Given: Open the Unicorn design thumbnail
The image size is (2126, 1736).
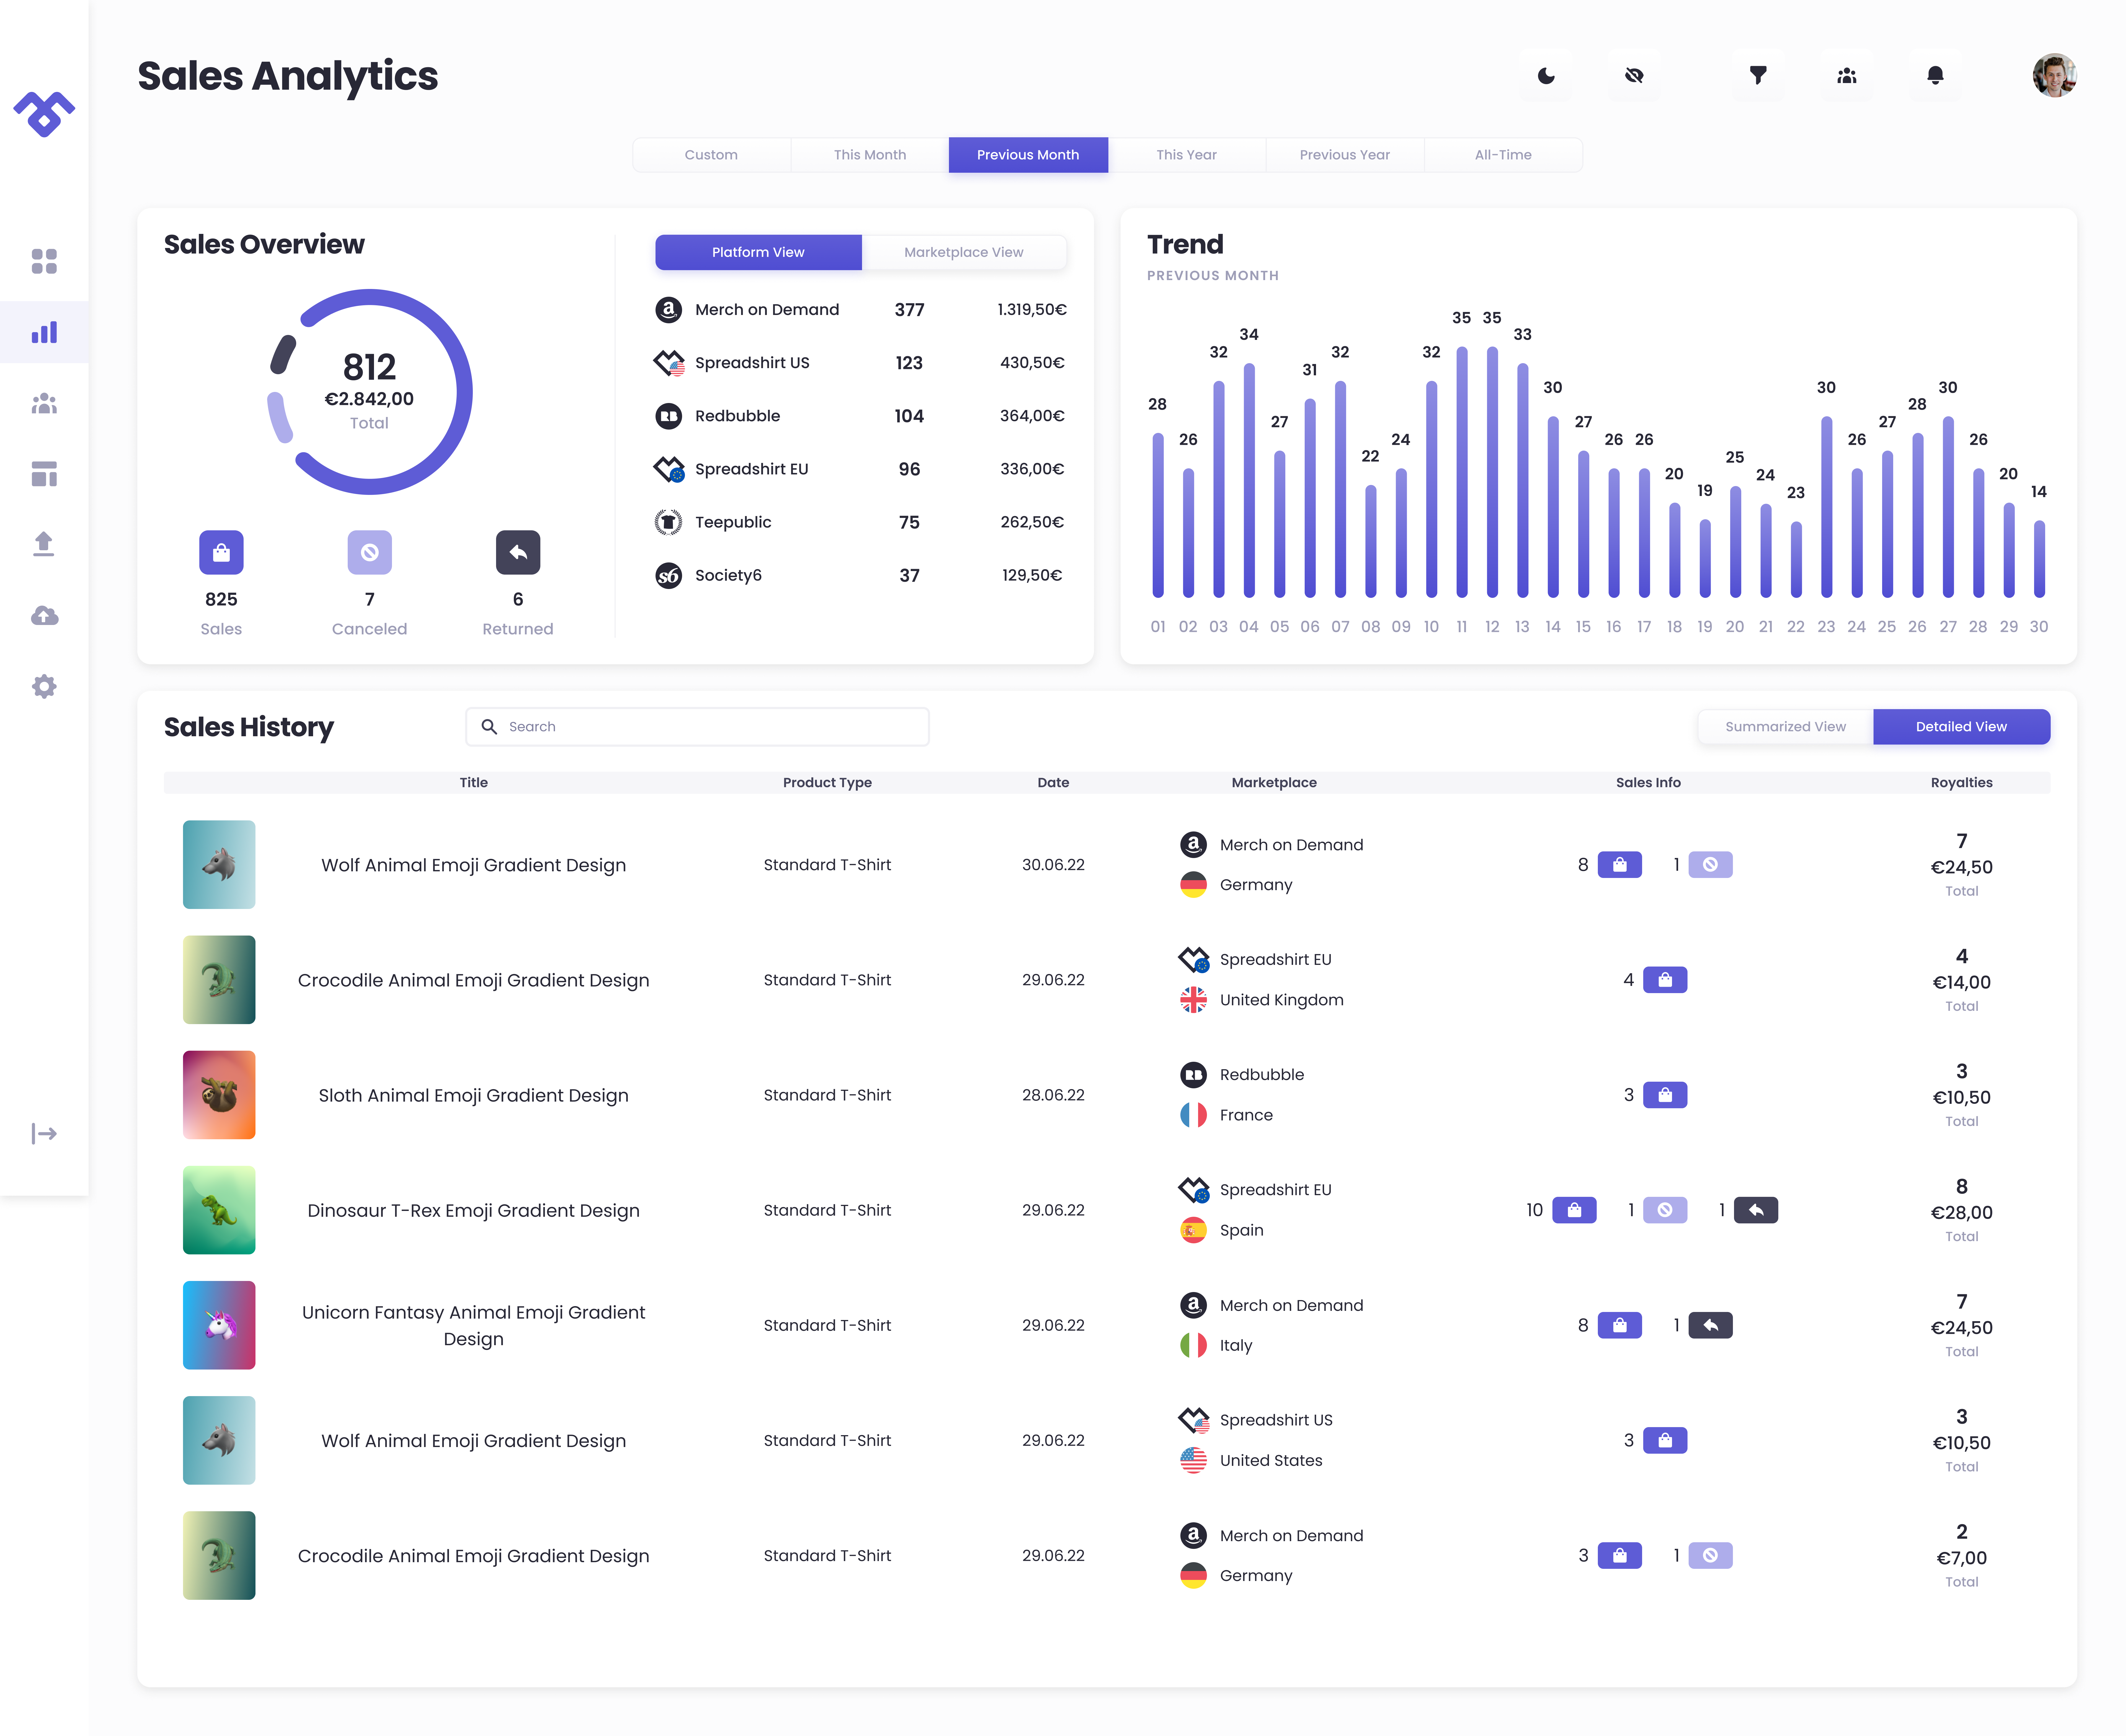Looking at the screenshot, I should tap(219, 1325).
